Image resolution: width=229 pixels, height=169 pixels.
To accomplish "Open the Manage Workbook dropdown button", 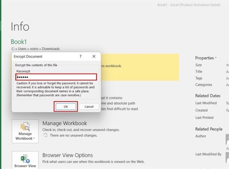I will (x=25, y=131).
